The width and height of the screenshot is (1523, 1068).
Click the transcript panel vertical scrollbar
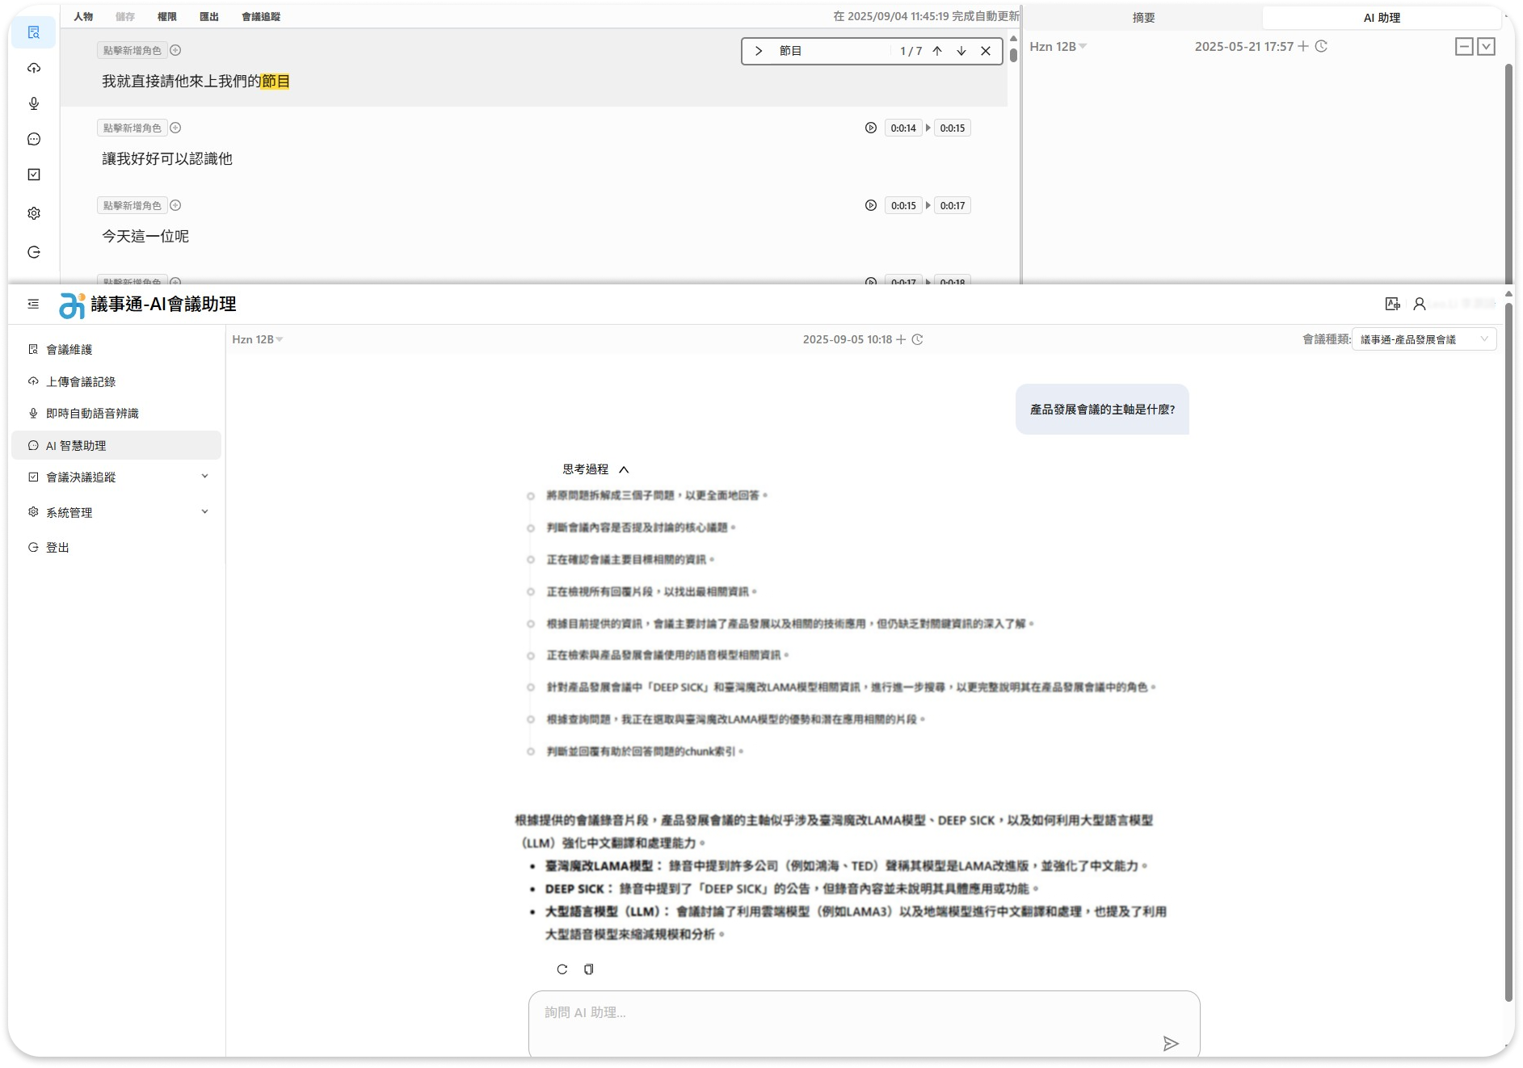pyautogui.click(x=1013, y=55)
